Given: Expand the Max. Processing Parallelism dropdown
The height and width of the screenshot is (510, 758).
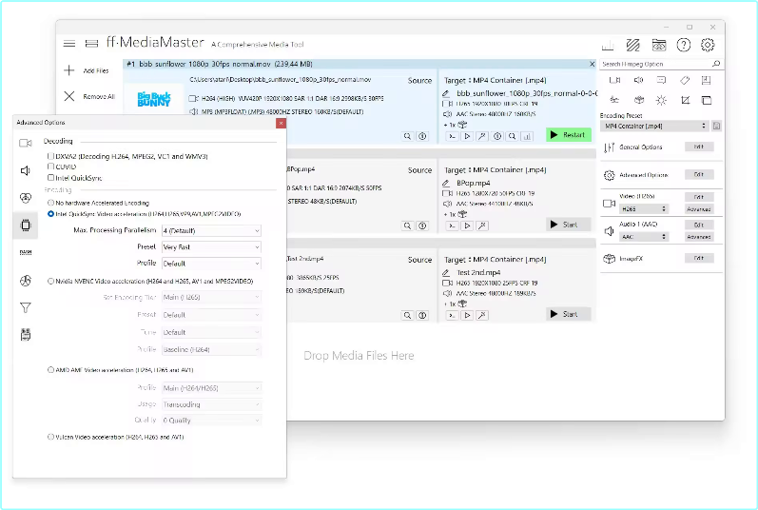Looking at the screenshot, I should pos(210,230).
